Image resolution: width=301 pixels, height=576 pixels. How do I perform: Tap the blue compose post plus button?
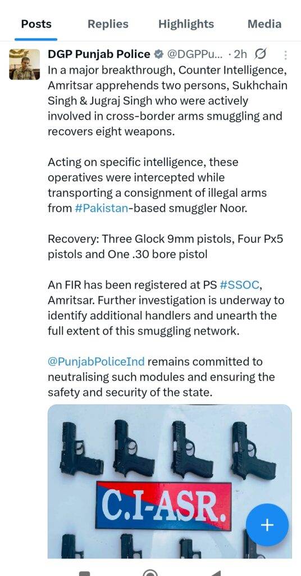coord(267,525)
